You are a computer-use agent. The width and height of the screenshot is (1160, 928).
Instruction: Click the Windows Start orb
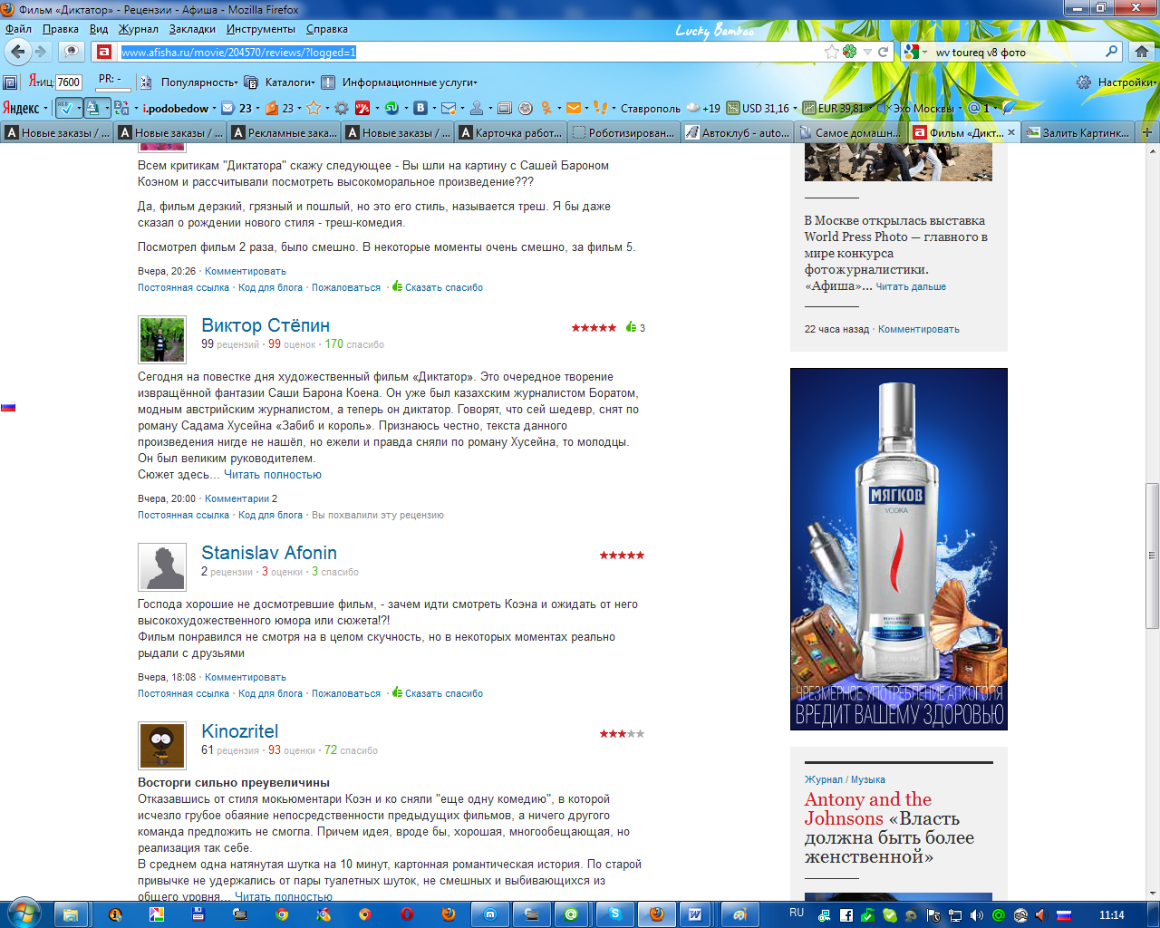pyautogui.click(x=24, y=913)
